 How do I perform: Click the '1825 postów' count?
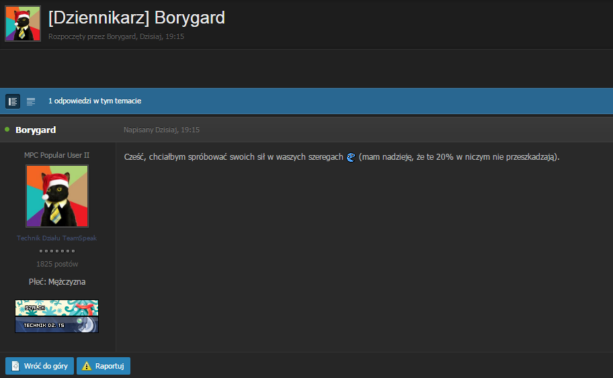(x=57, y=264)
